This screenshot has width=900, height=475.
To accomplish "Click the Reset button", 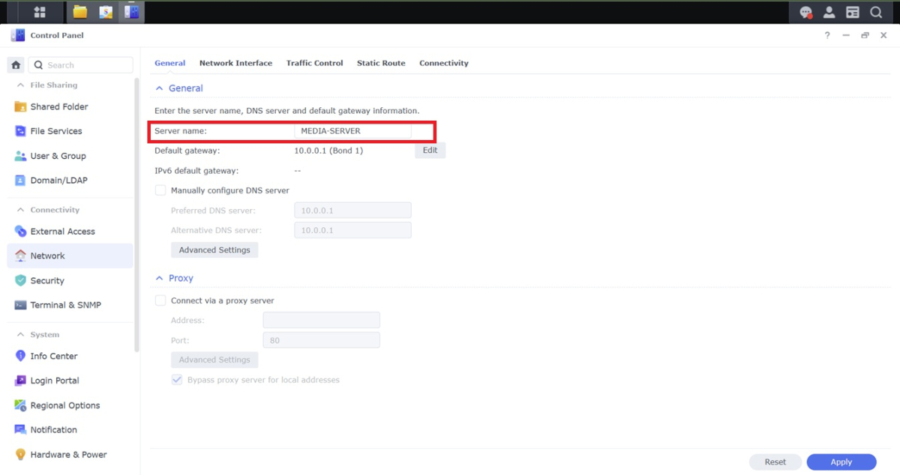I will pos(775,462).
